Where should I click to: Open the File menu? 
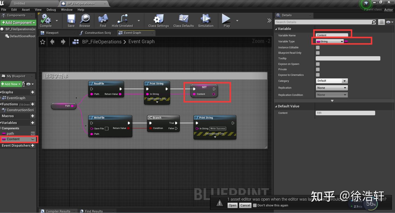[4, 10]
